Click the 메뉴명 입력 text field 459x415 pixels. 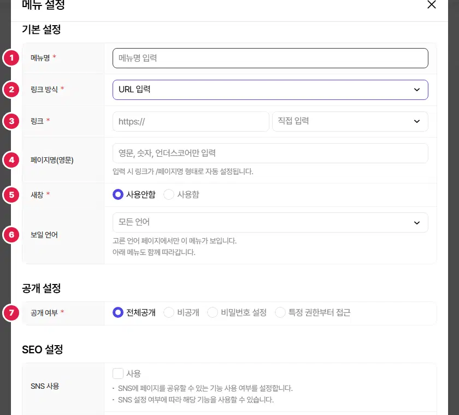(270, 58)
